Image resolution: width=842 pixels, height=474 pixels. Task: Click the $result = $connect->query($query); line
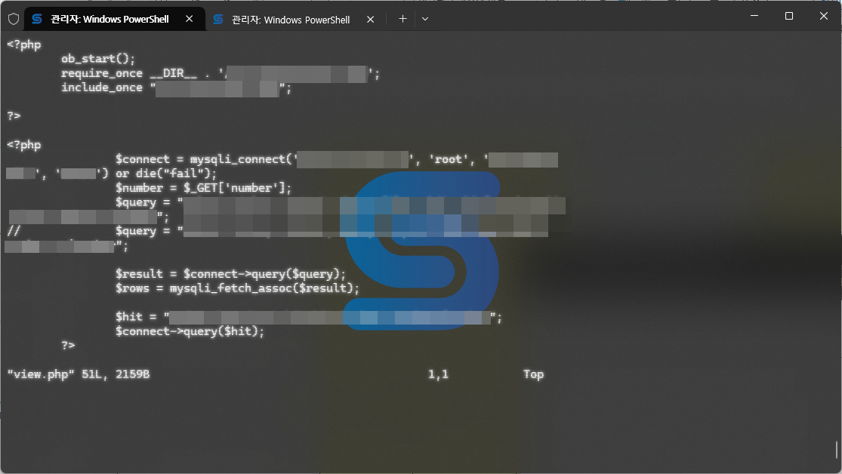(231, 274)
